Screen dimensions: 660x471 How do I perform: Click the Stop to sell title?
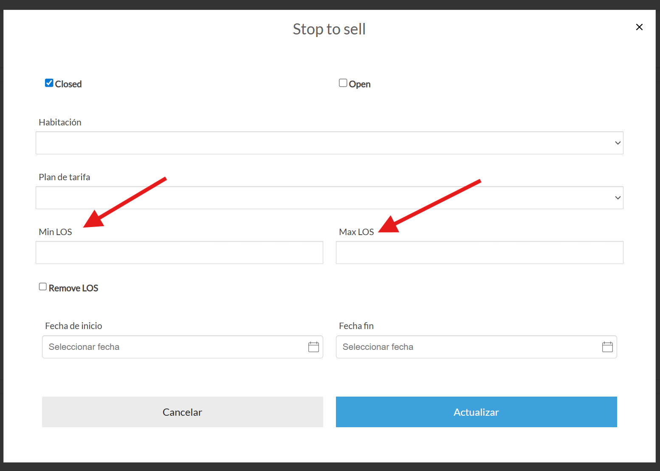(329, 29)
